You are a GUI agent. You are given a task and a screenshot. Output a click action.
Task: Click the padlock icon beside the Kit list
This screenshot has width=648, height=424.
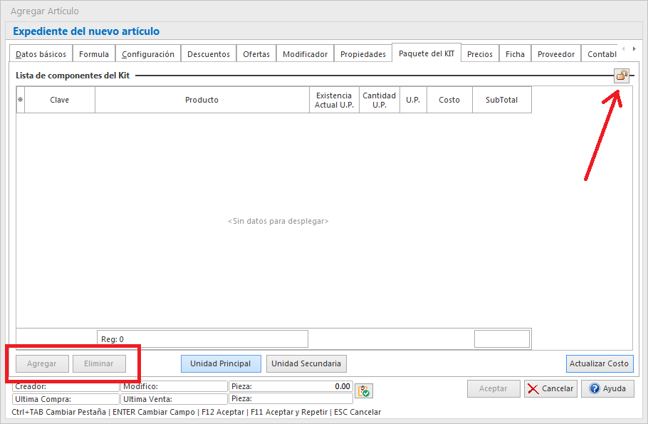622,76
